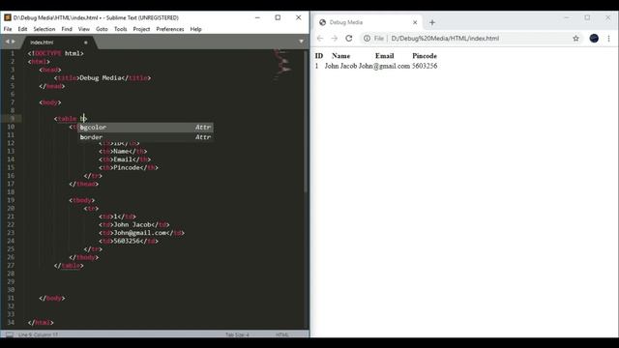Screen dimensions: 619x348
Task: Click the td John@gmail.com code line
Action: coord(142,233)
